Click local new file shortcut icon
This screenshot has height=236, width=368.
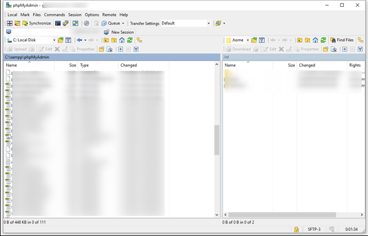click(110, 49)
